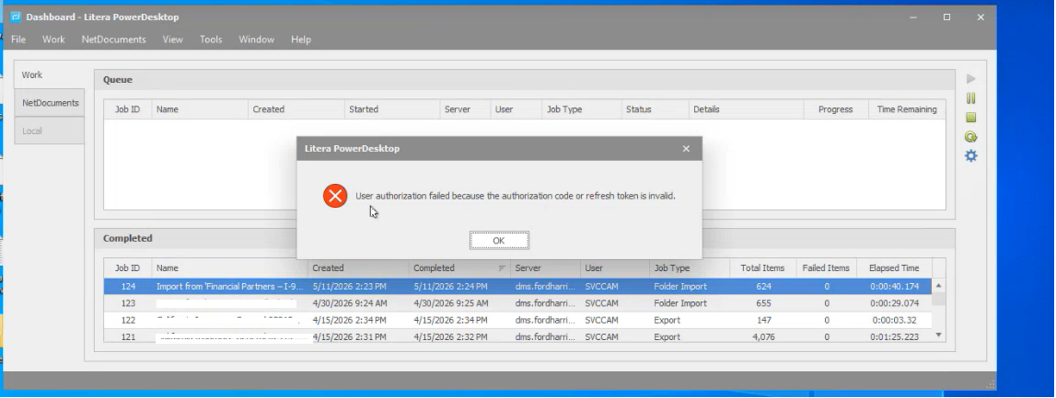Sort Completed table by Elapsed Time

pos(894,267)
